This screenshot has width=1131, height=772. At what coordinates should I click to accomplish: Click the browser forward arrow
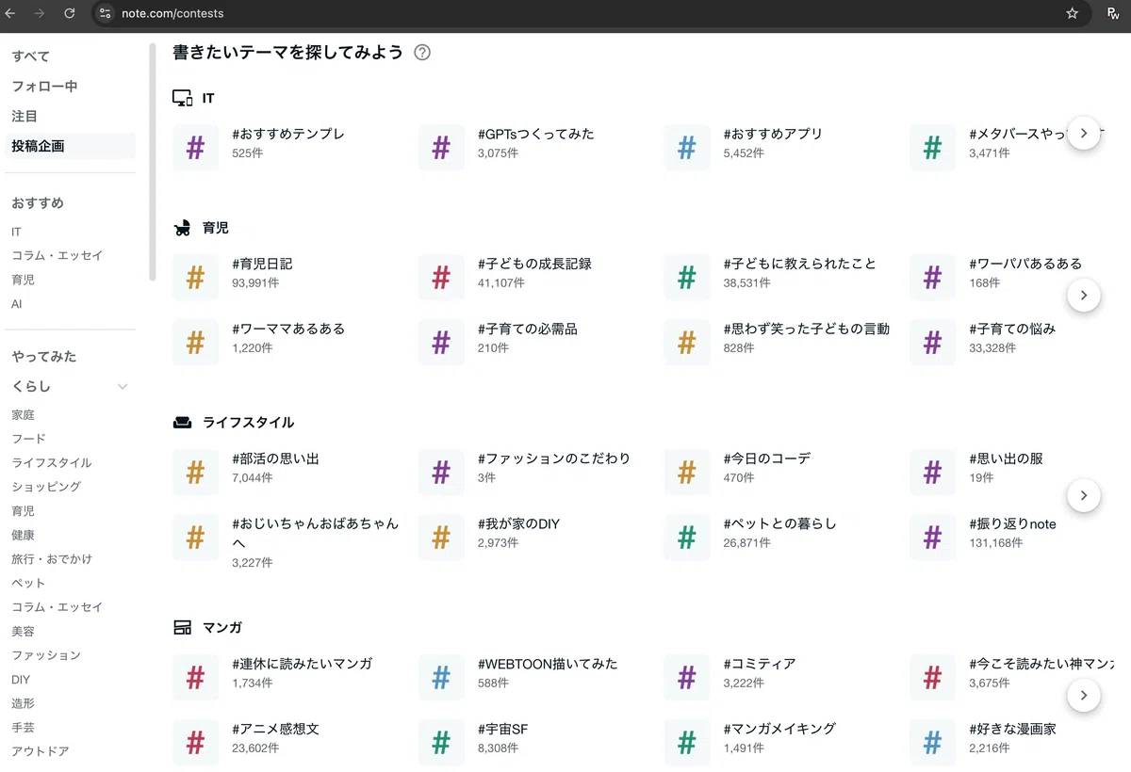pos(40,13)
